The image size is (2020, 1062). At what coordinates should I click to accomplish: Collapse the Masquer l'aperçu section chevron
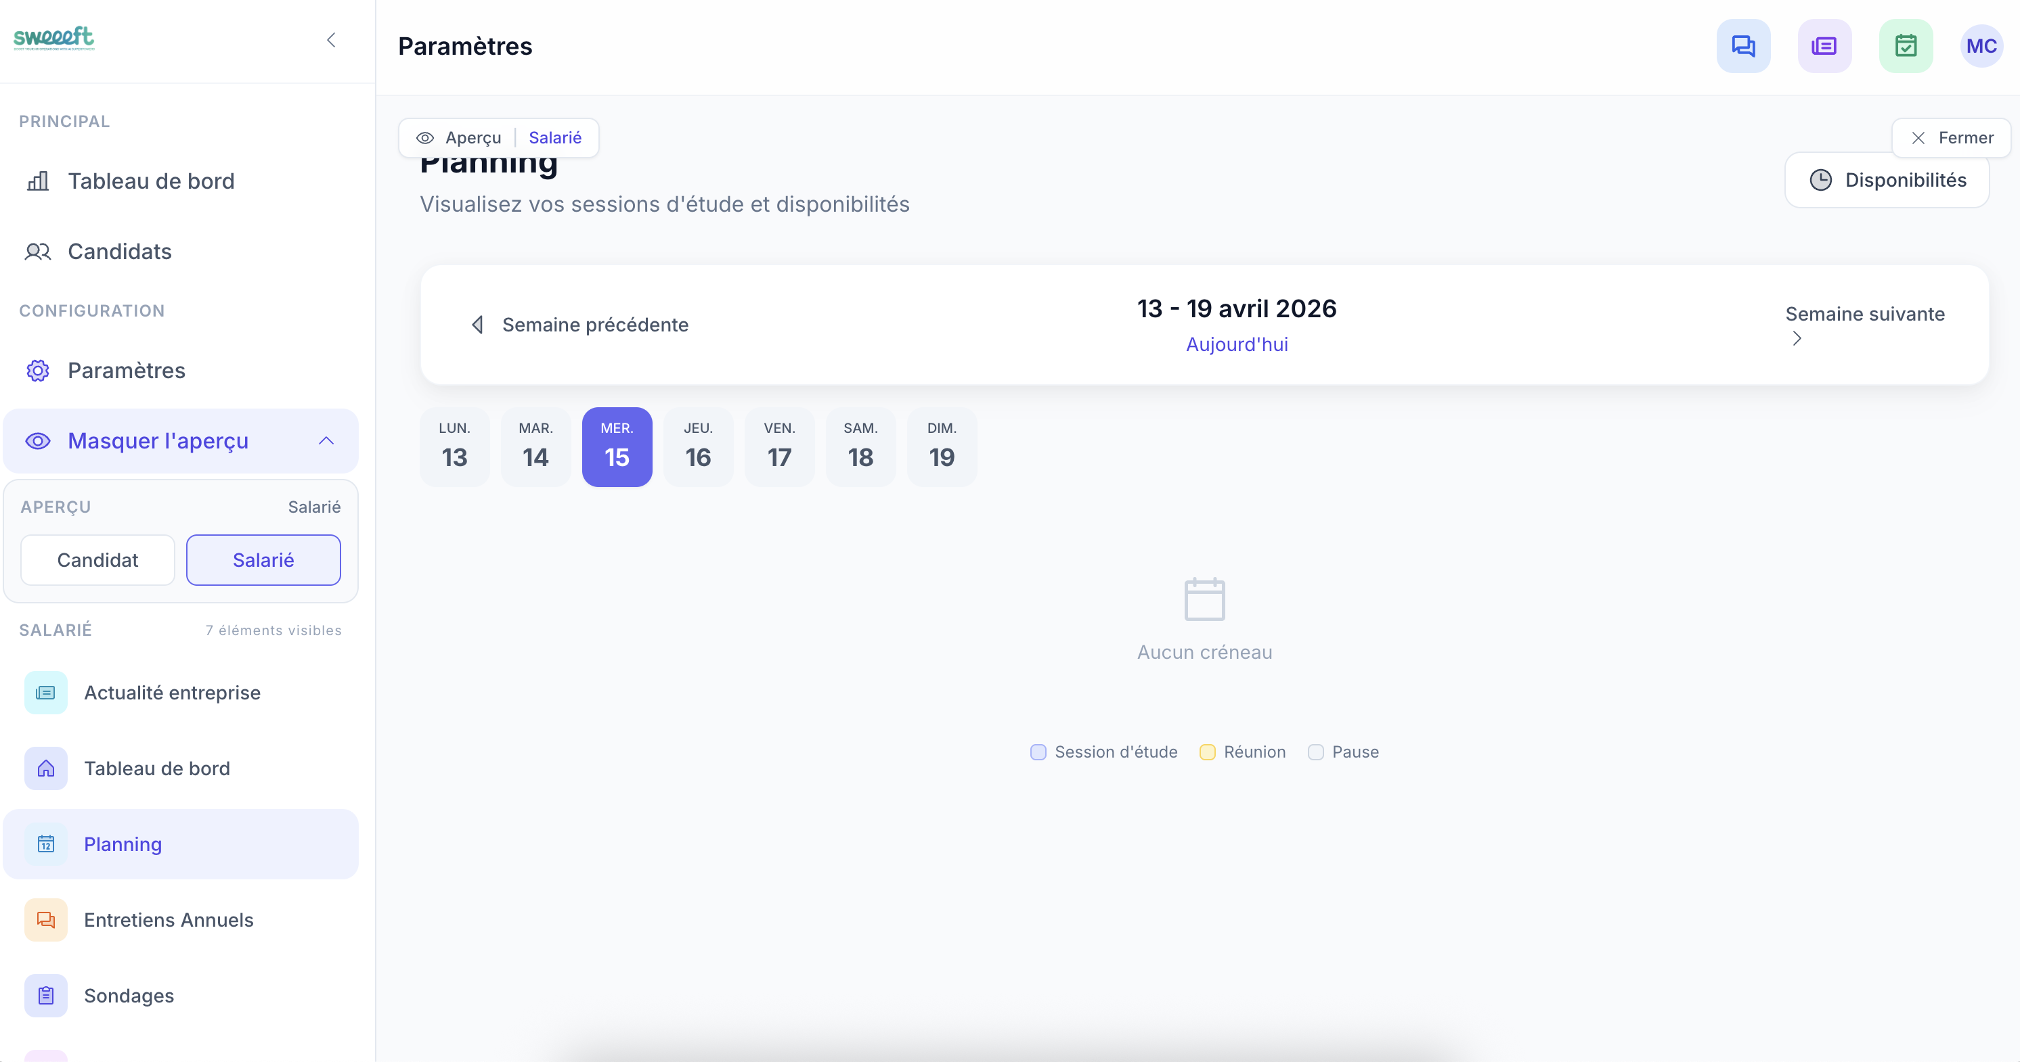click(x=326, y=440)
